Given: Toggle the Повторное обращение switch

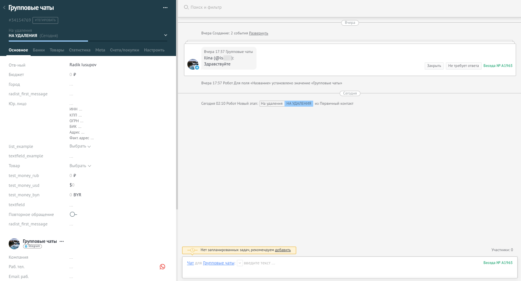Looking at the screenshot, I should [x=73, y=214].
